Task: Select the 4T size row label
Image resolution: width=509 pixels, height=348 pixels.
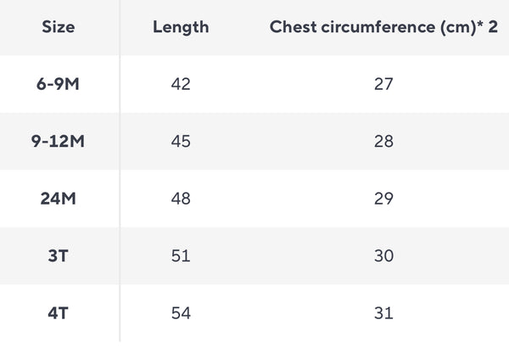Action: pyautogui.click(x=58, y=313)
